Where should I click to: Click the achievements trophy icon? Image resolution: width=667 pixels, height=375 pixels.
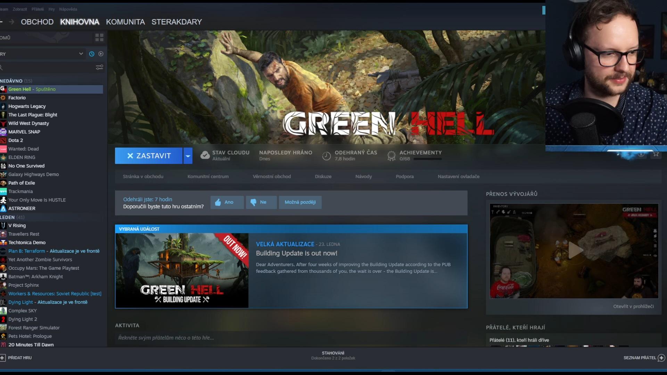point(392,156)
